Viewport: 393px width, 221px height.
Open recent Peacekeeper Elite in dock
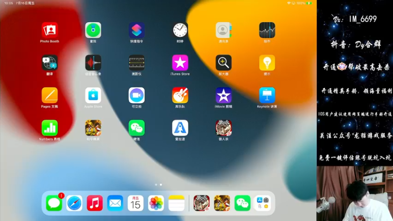click(x=222, y=203)
